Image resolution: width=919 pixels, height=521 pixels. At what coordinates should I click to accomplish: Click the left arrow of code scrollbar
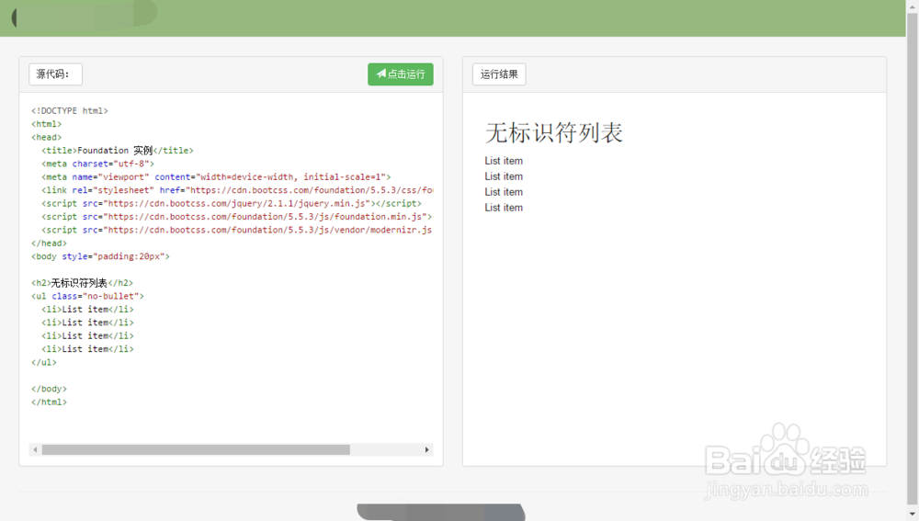point(35,449)
